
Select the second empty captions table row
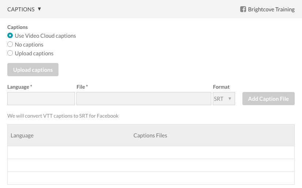pos(151,165)
